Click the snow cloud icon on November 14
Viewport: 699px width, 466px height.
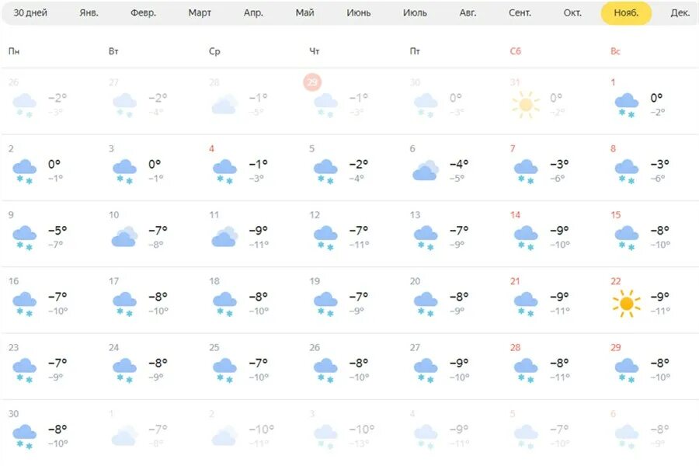[526, 238]
